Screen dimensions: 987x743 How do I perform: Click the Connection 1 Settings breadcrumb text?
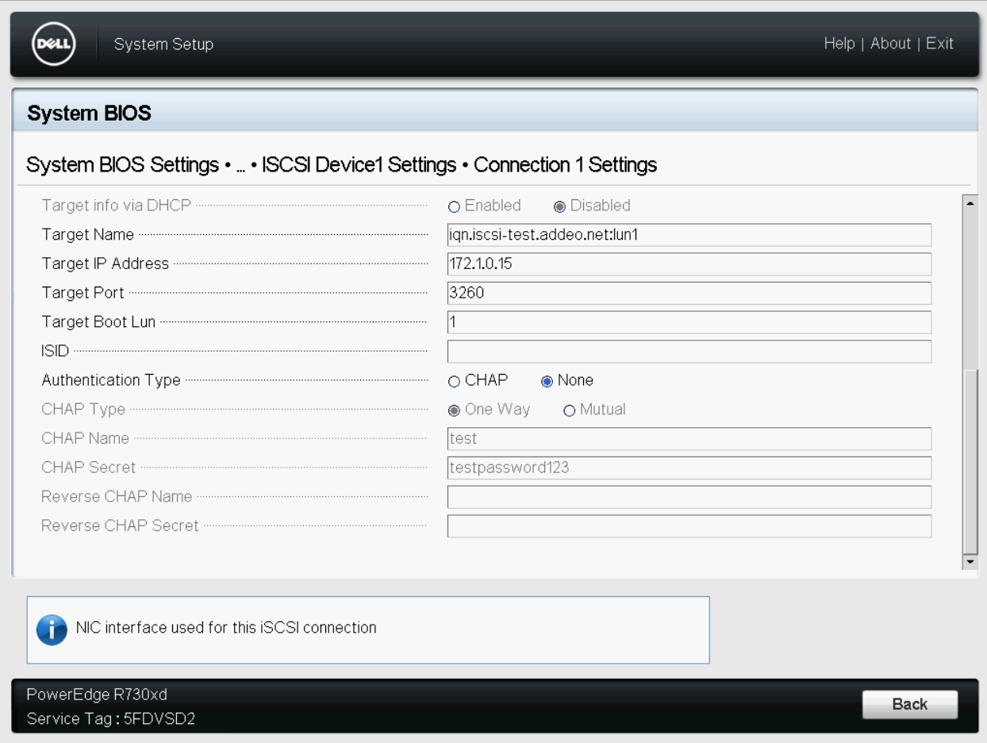point(565,165)
